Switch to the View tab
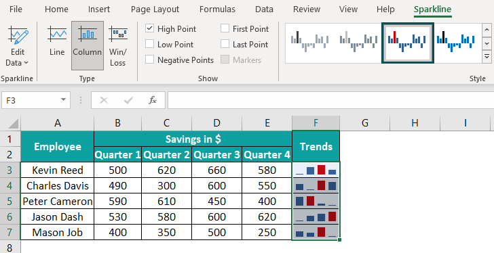The width and height of the screenshot is (494, 253). [348, 9]
